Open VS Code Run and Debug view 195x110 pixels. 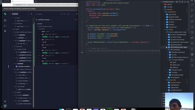[192, 16]
